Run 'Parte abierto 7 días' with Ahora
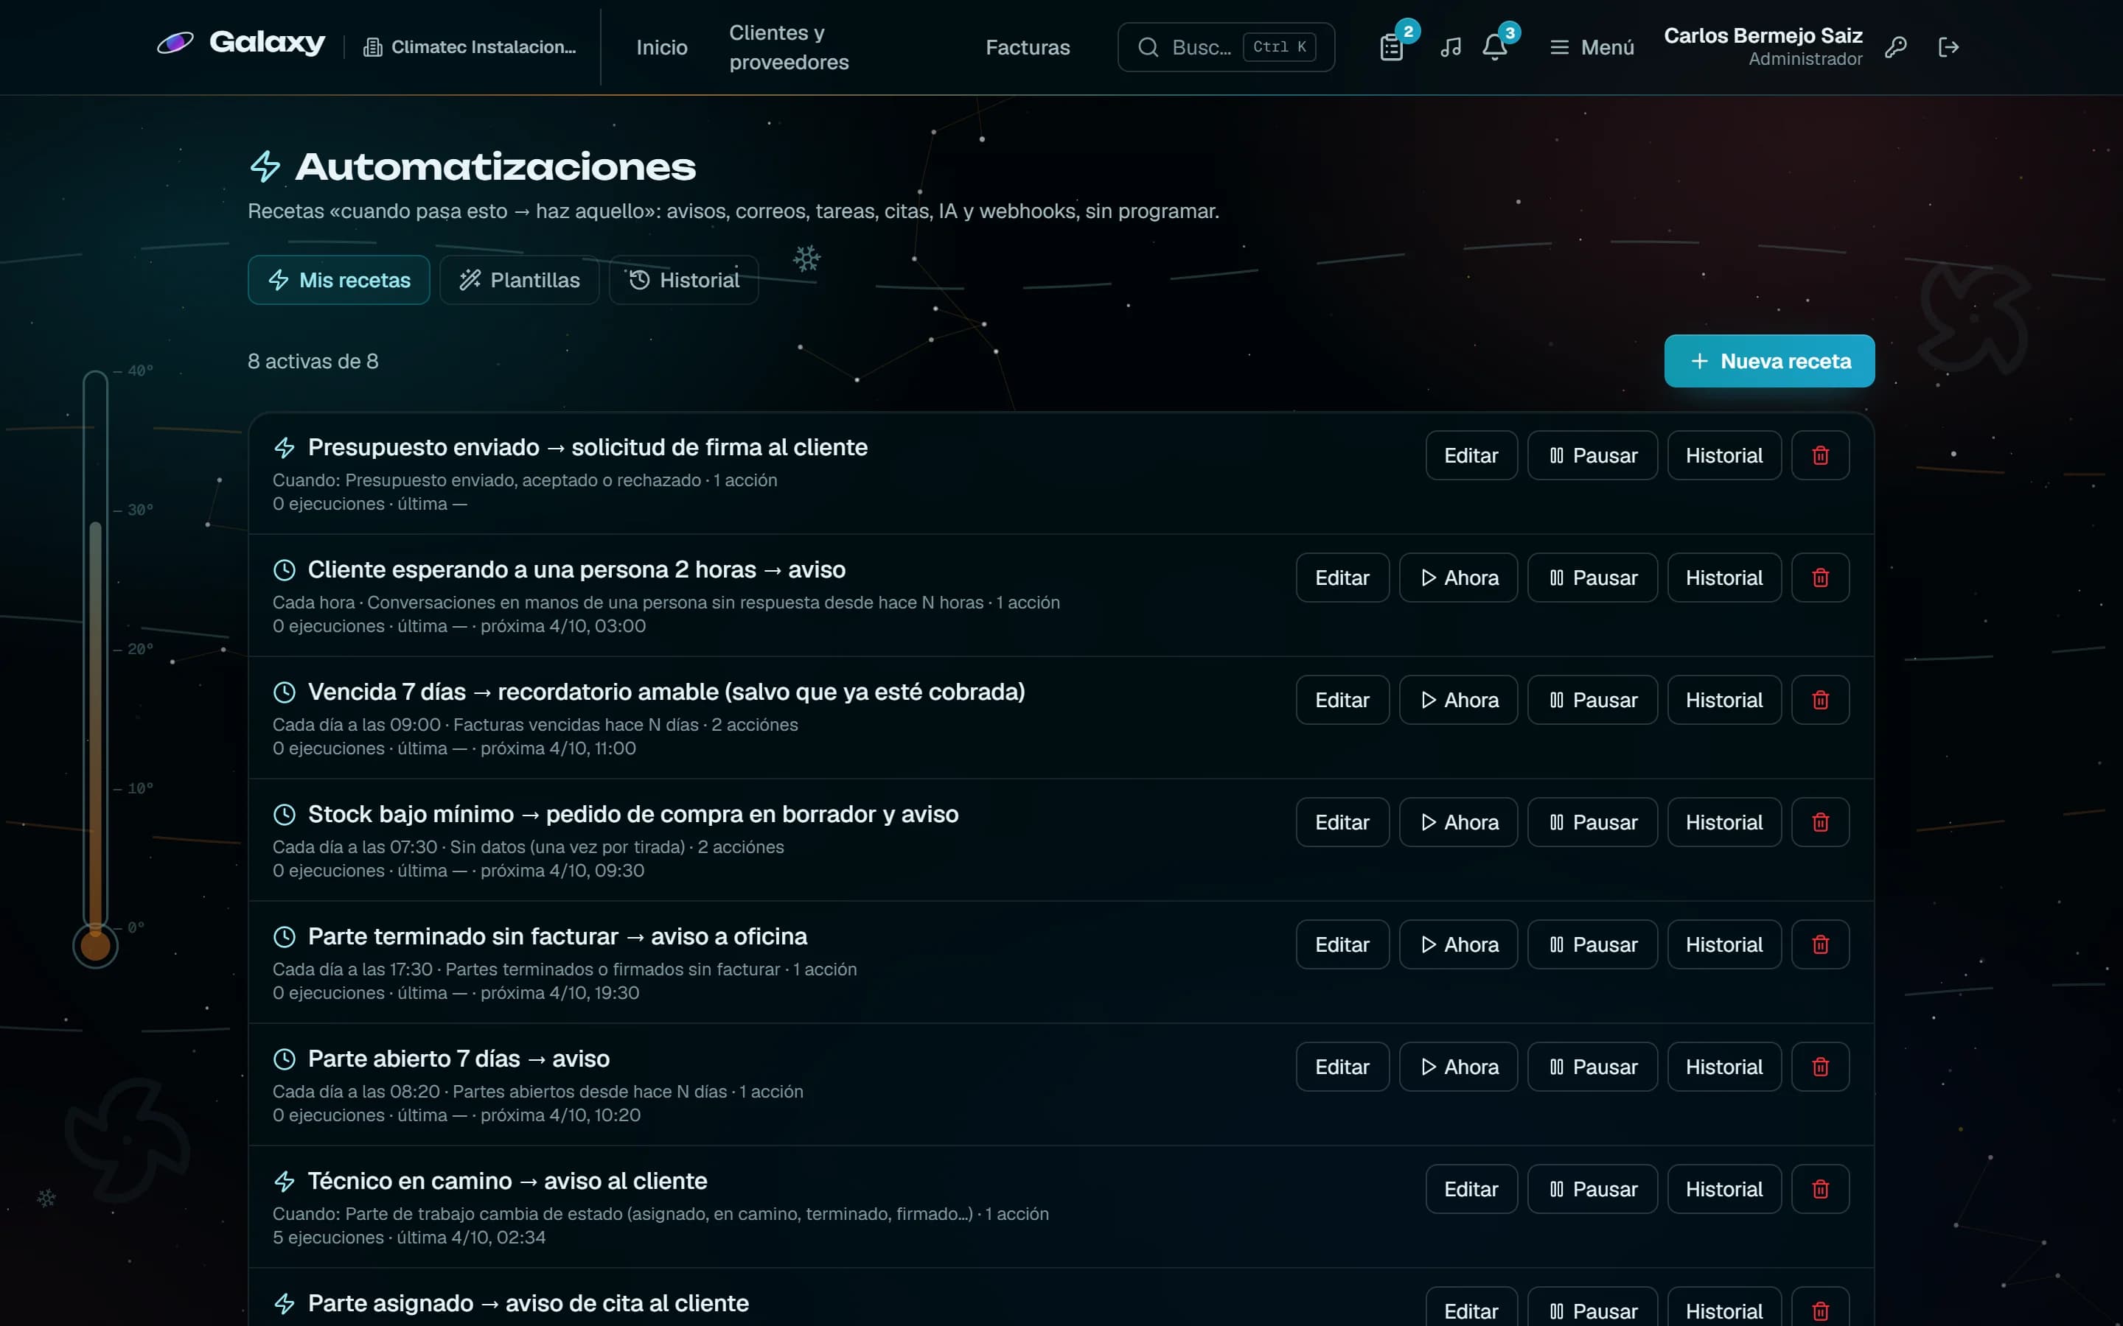Screen dimensions: 2123x1326 click(x=1458, y=1067)
